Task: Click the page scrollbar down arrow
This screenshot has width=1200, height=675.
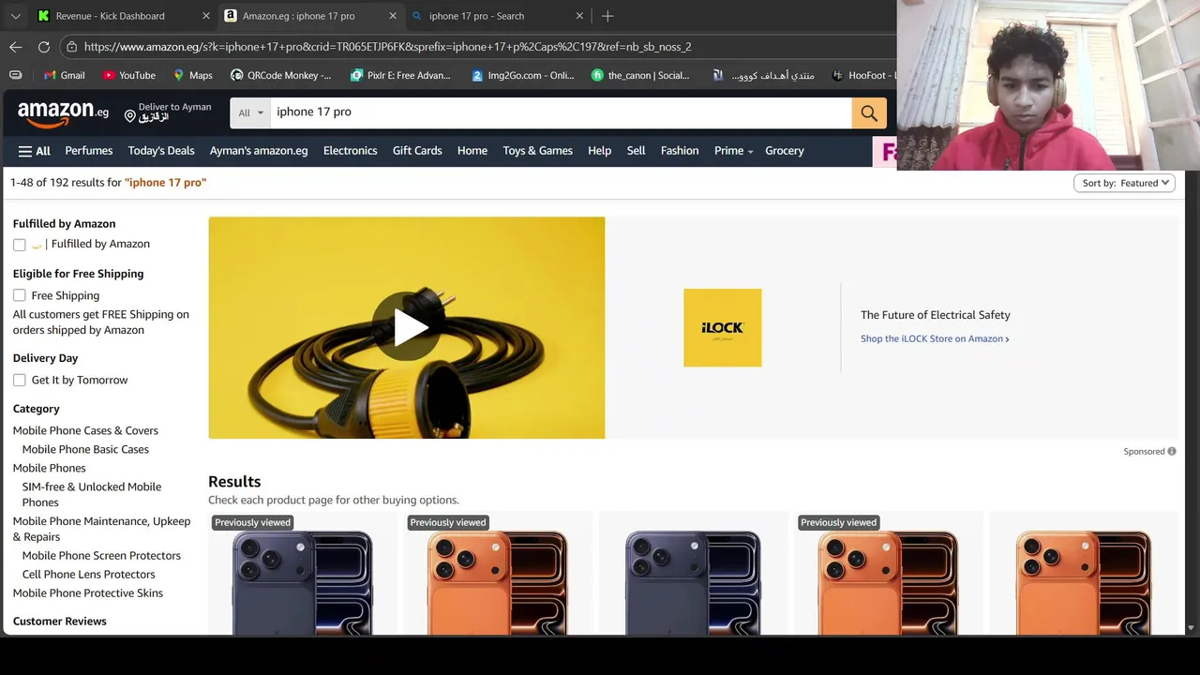Action: (x=1192, y=628)
